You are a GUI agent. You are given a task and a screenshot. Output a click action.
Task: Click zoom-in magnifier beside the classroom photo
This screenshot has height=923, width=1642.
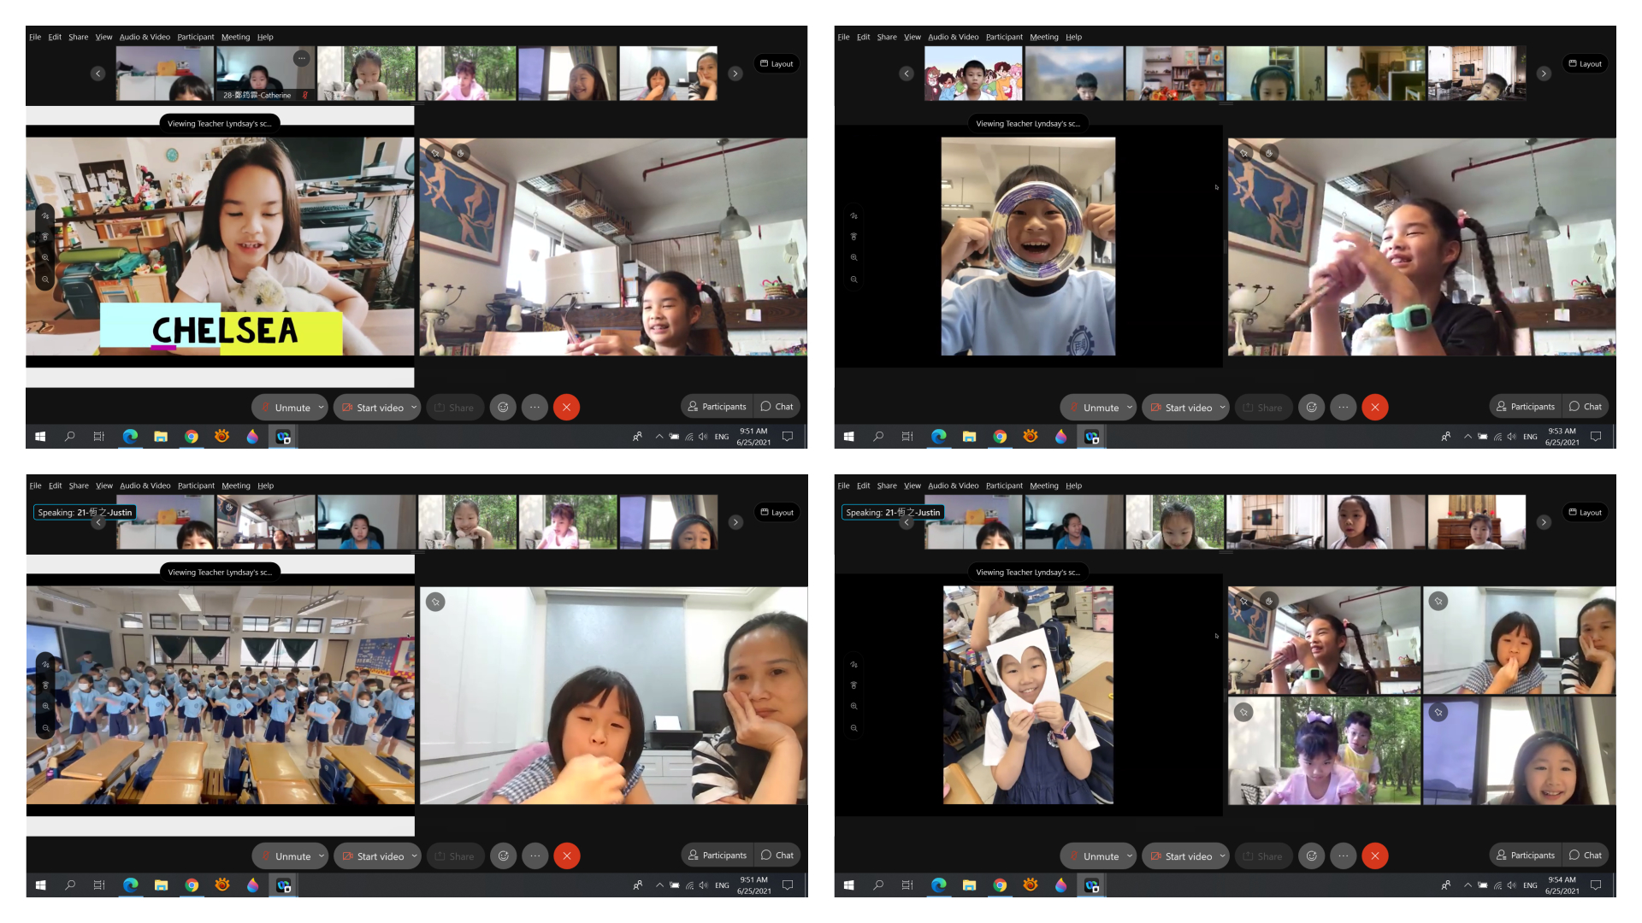pyautogui.click(x=45, y=706)
